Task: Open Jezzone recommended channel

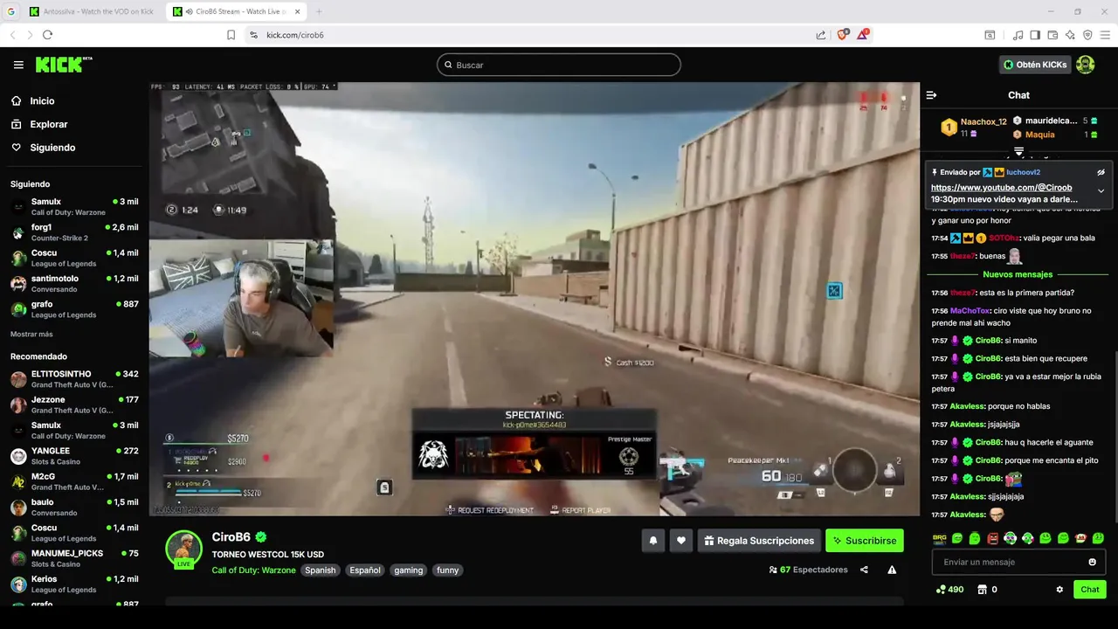Action: click(74, 404)
